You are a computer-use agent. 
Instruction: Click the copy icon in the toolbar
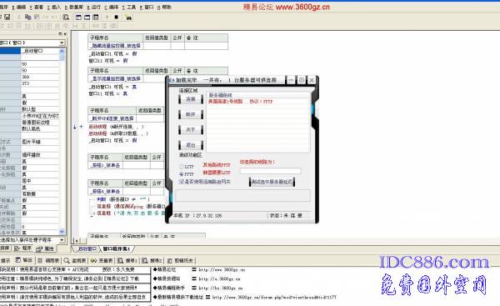[x=28, y=17]
